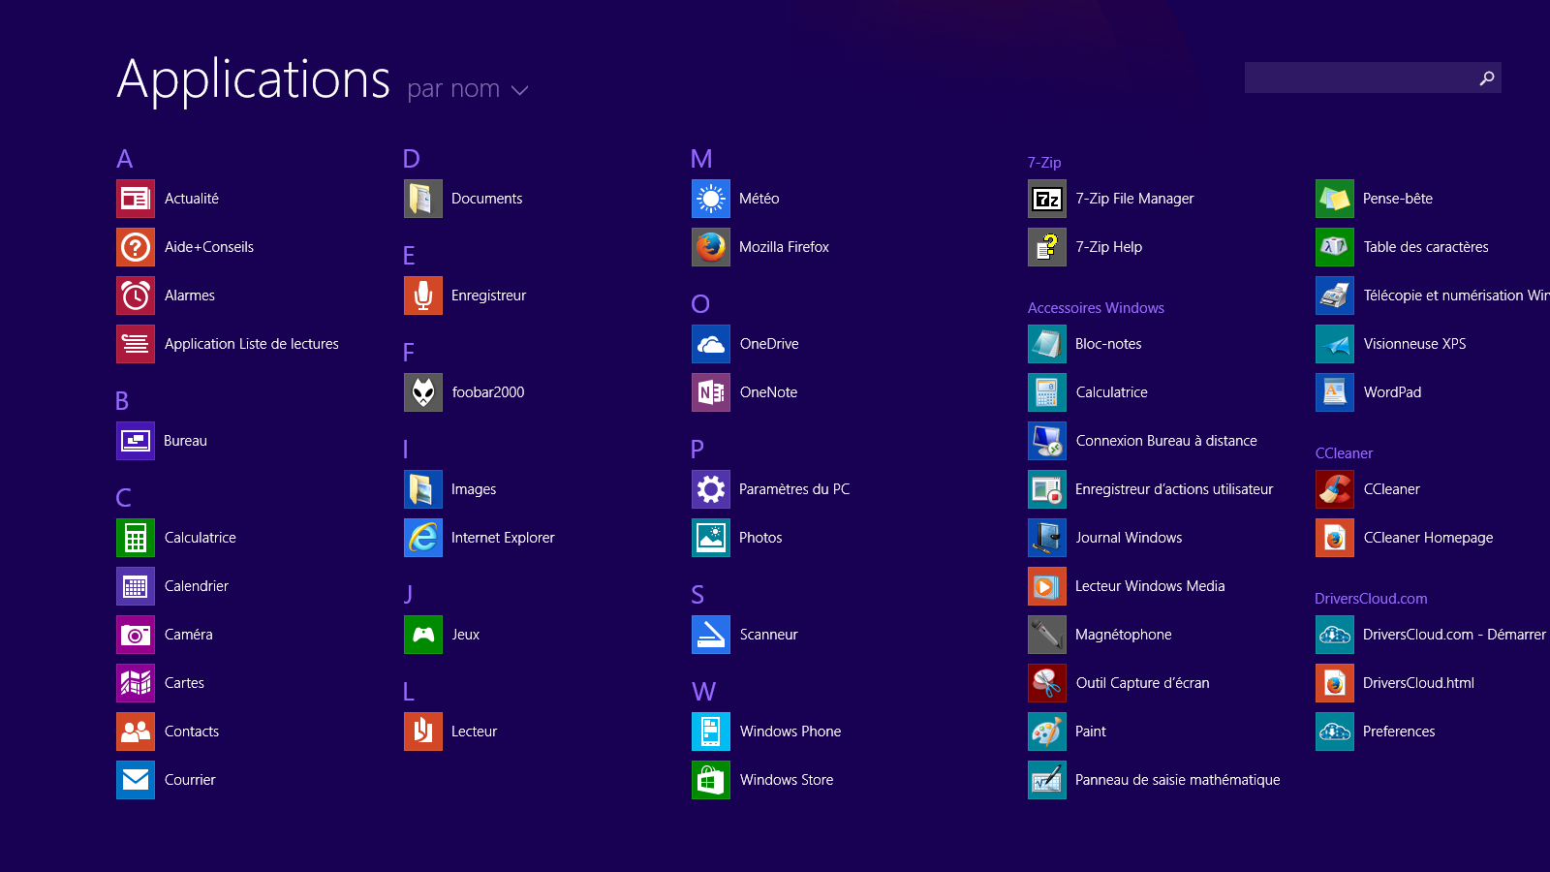This screenshot has width=1550, height=872.
Task: Start CCleaner from the apps list
Action: [x=1335, y=489]
